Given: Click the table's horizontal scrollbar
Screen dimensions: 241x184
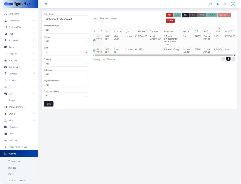Looking at the screenshot, I should (x=164, y=55).
